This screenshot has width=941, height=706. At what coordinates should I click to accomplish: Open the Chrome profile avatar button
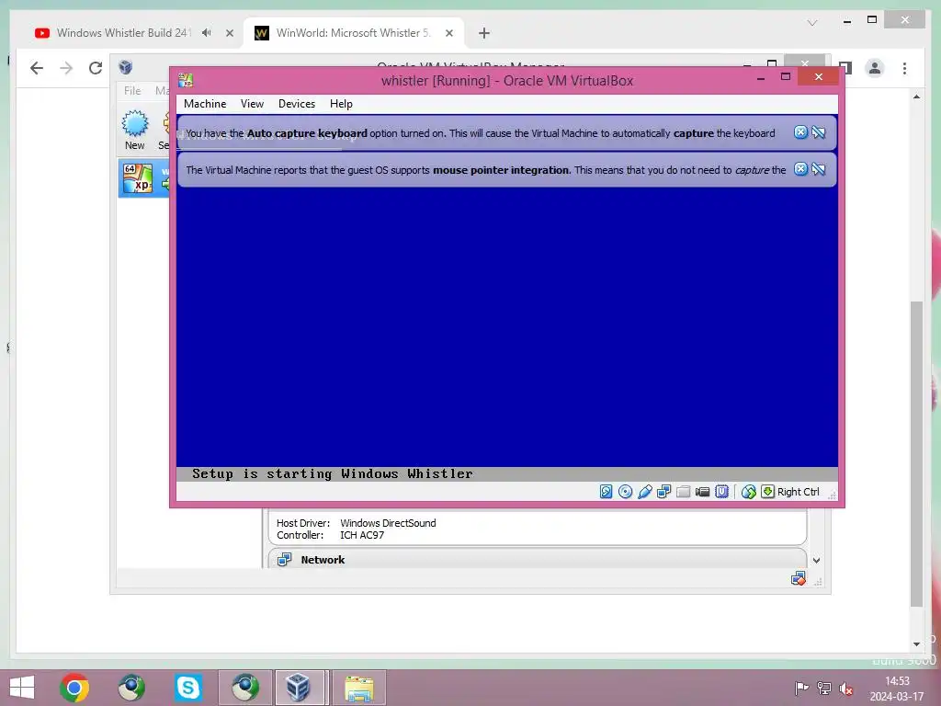pyautogui.click(x=875, y=68)
